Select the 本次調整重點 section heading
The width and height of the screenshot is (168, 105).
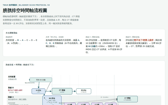12,33
